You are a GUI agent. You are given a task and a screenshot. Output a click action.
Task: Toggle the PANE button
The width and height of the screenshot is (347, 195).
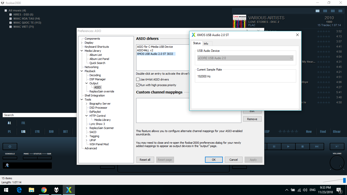pyautogui.click(x=30, y=158)
